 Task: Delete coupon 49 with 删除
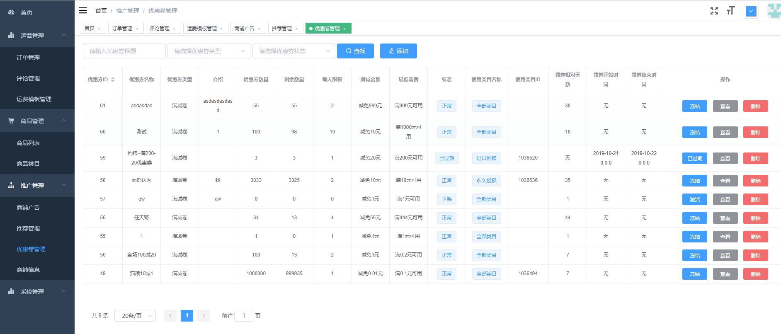pyautogui.click(x=755, y=274)
